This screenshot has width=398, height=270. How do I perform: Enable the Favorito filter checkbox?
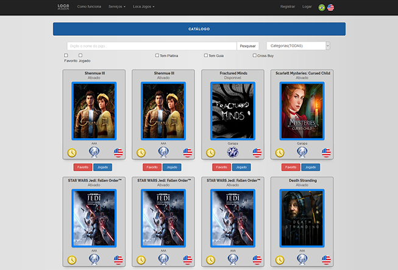[66, 55]
